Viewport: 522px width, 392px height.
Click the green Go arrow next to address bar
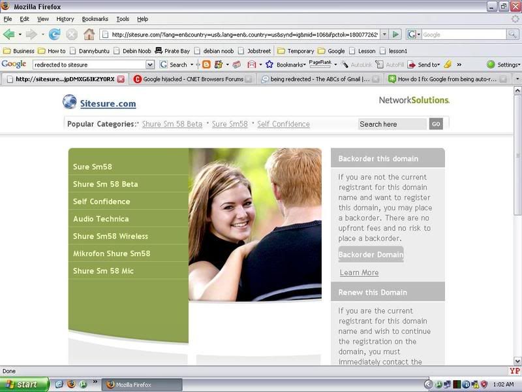tap(395, 34)
